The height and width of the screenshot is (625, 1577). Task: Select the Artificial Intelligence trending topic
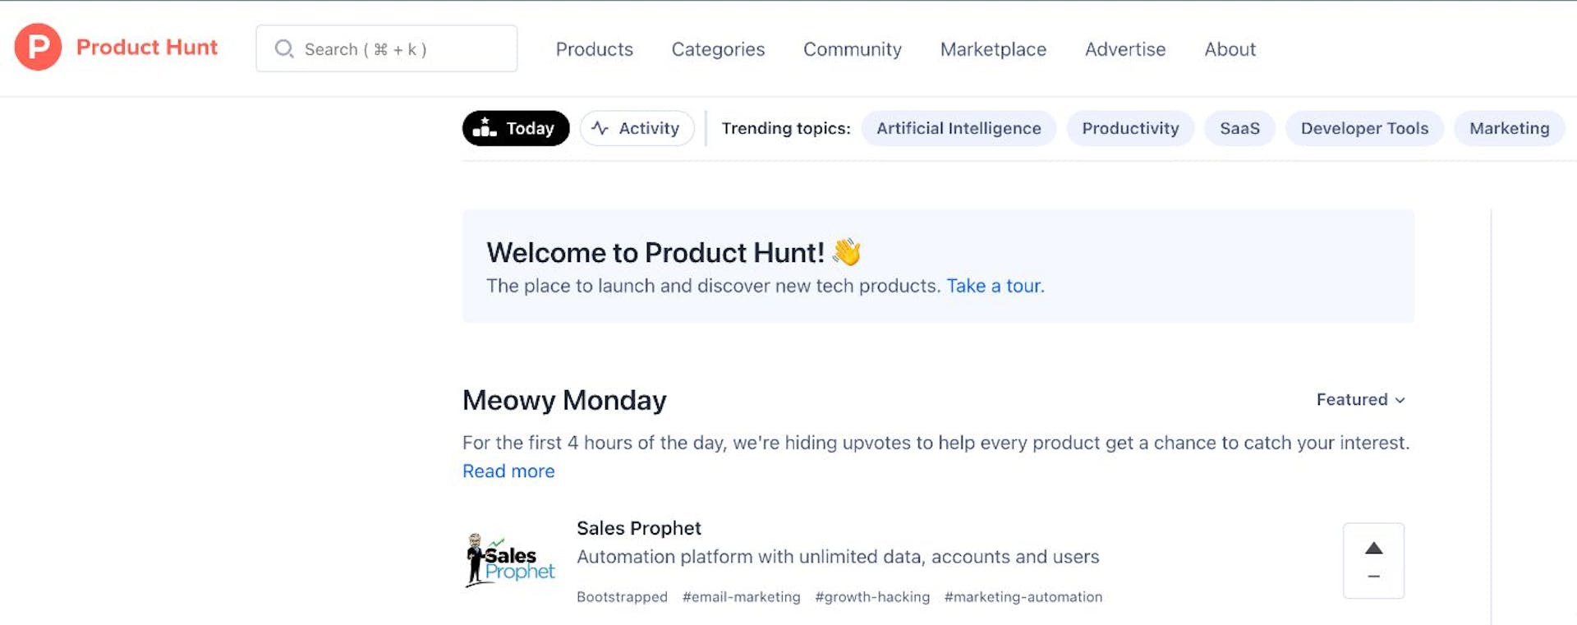pyautogui.click(x=959, y=128)
